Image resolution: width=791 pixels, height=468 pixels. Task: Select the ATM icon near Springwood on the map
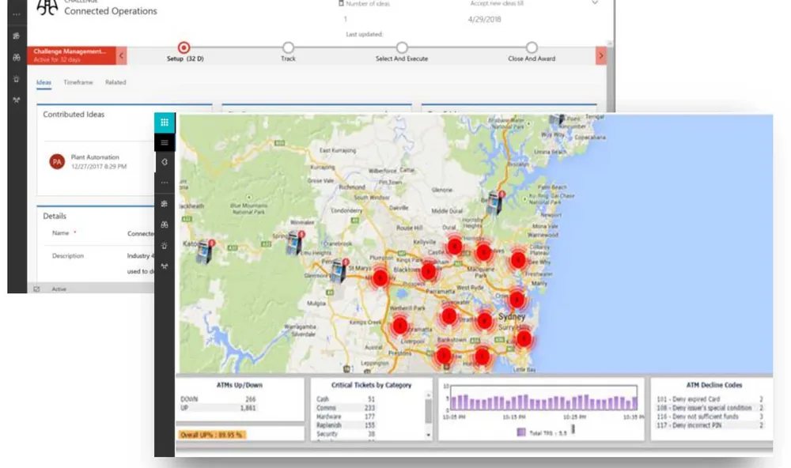[x=294, y=243]
